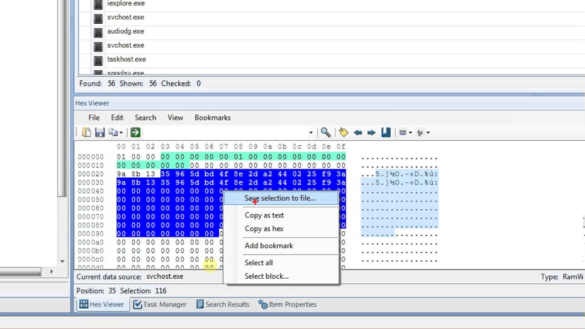Image resolution: width=585 pixels, height=329 pixels.
Task: Go to next bookmark with right arrow
Action: tap(372, 133)
